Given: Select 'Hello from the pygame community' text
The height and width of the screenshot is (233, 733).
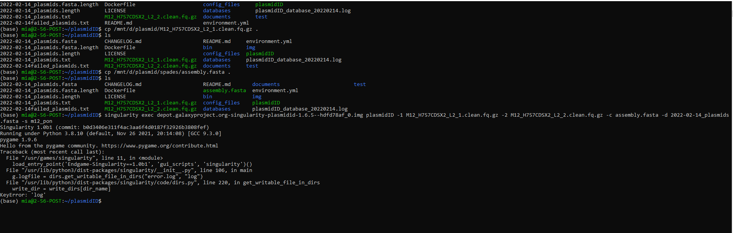Looking at the screenshot, I should [48, 146].
